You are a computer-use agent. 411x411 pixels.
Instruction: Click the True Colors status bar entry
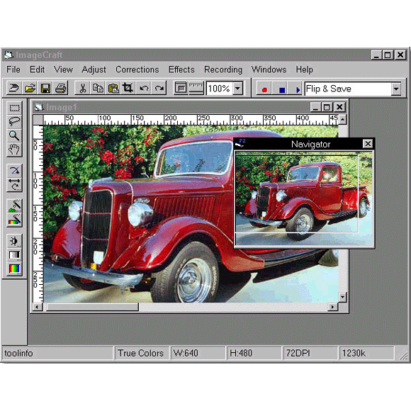coord(141,353)
